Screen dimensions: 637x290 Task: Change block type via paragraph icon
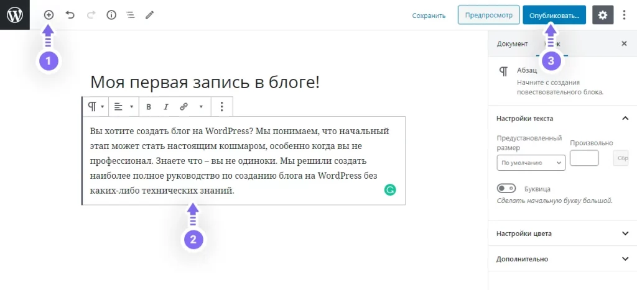coord(96,107)
